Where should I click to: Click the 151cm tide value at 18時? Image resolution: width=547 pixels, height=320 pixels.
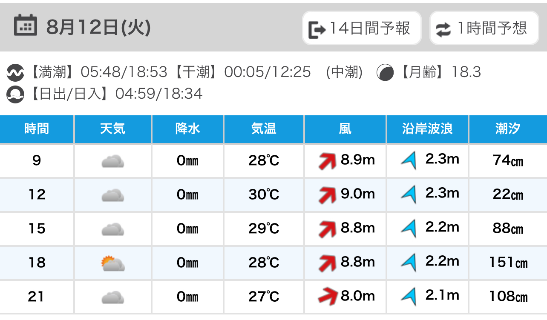coord(508,263)
